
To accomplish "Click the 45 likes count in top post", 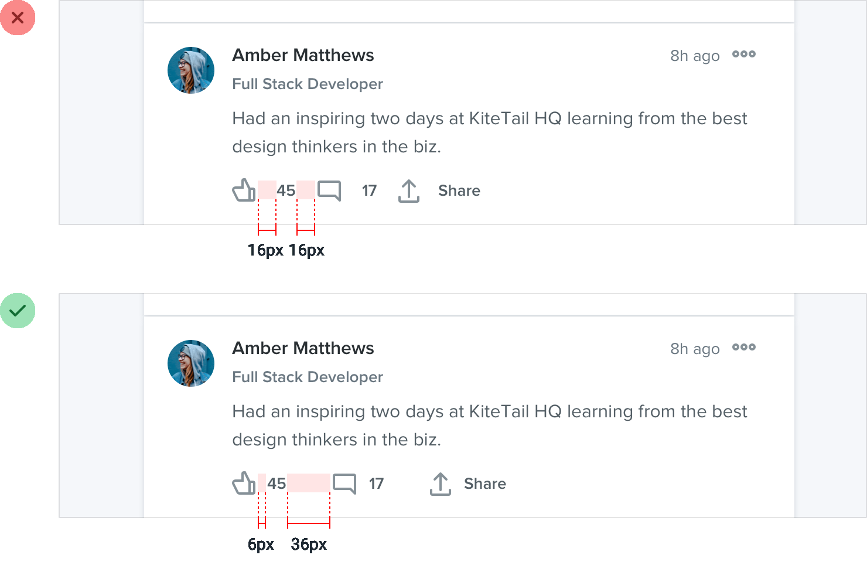I will click(x=286, y=190).
